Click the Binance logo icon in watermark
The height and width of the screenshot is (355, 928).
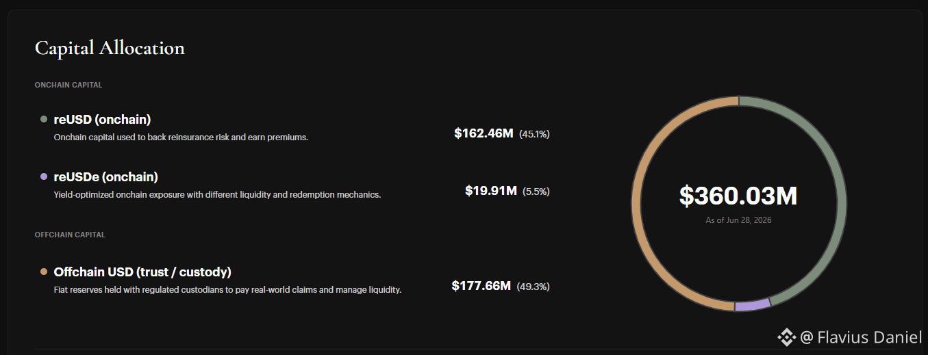click(786, 337)
